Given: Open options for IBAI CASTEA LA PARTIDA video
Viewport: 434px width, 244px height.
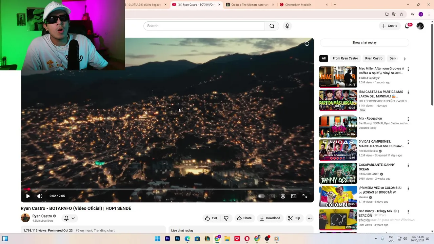Looking at the screenshot, I should pyautogui.click(x=408, y=92).
